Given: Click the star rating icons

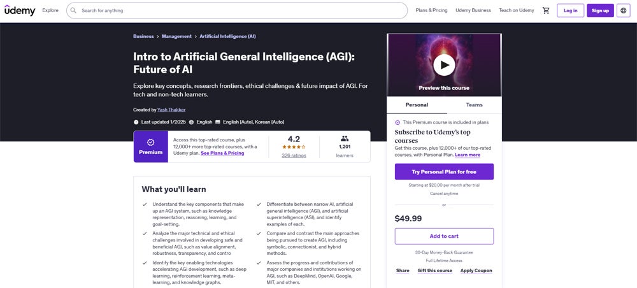Looking at the screenshot, I should click(294, 147).
